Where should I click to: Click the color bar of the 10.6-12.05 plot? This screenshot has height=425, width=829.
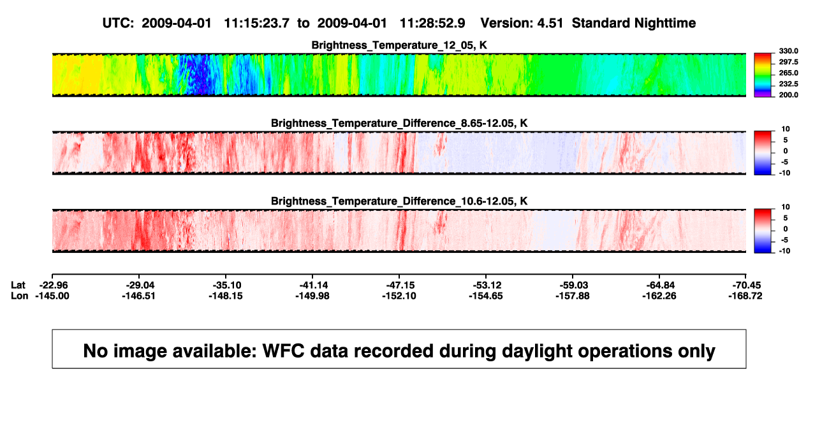(x=763, y=231)
